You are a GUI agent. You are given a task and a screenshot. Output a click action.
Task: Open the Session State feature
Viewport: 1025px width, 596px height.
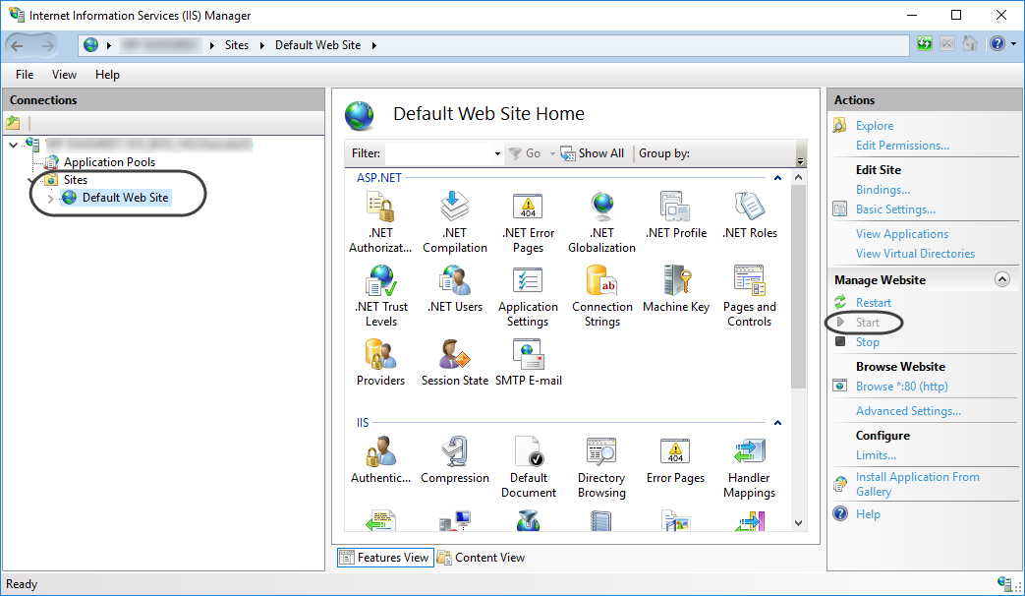[455, 363]
